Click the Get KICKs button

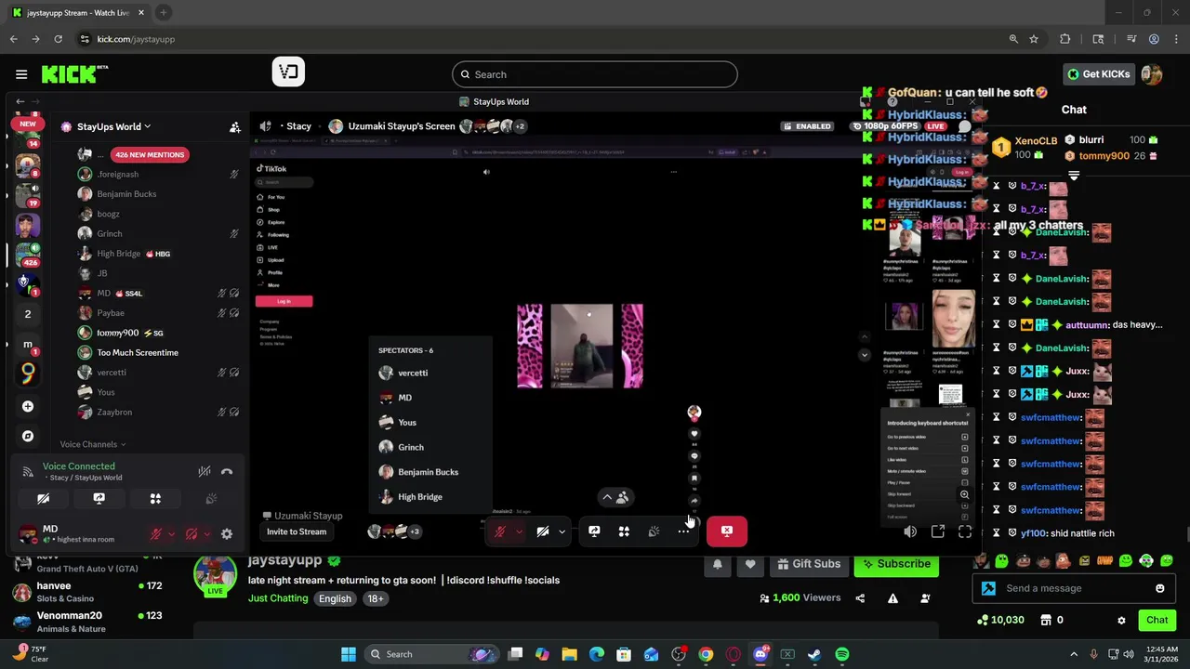click(x=1099, y=74)
